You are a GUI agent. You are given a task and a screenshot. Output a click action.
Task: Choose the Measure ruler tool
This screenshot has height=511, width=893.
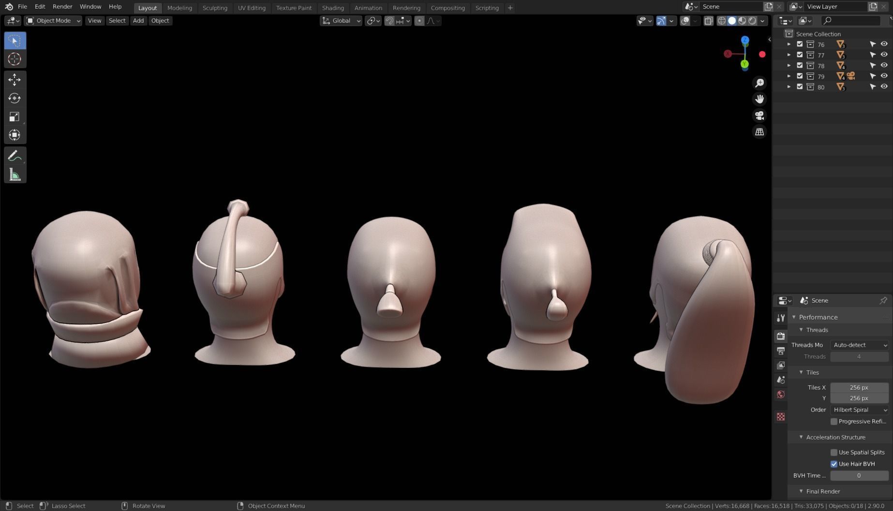click(x=15, y=175)
